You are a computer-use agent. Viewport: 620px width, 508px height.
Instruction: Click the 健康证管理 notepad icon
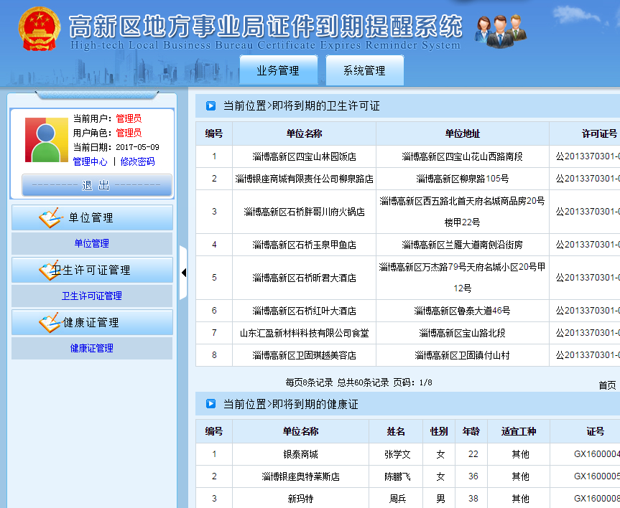pyautogui.click(x=50, y=323)
